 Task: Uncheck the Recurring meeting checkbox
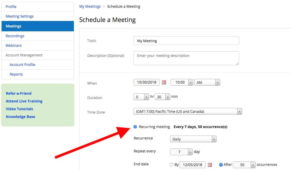[135, 127]
